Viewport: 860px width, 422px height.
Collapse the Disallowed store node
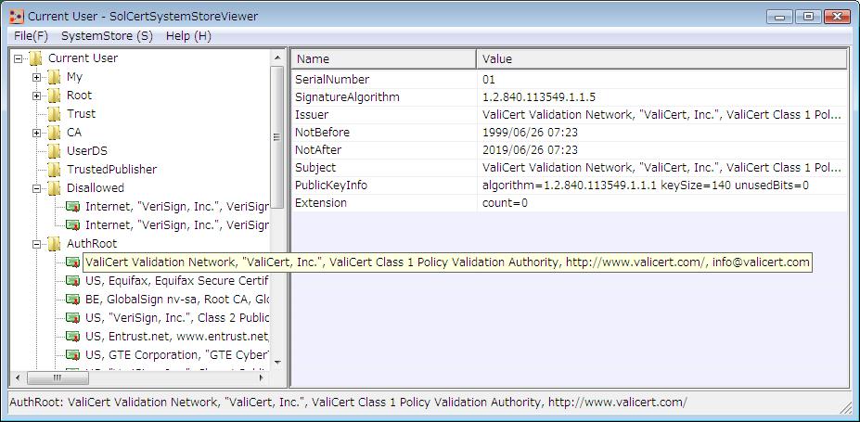(x=37, y=188)
